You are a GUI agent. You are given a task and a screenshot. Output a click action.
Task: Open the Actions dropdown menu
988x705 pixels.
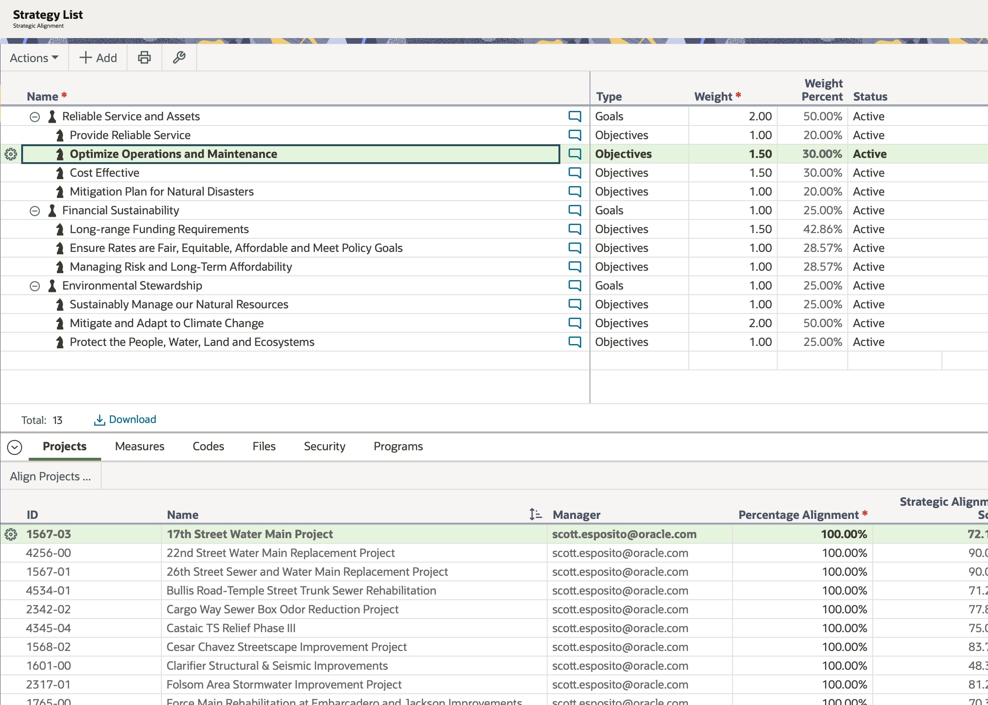(x=34, y=58)
